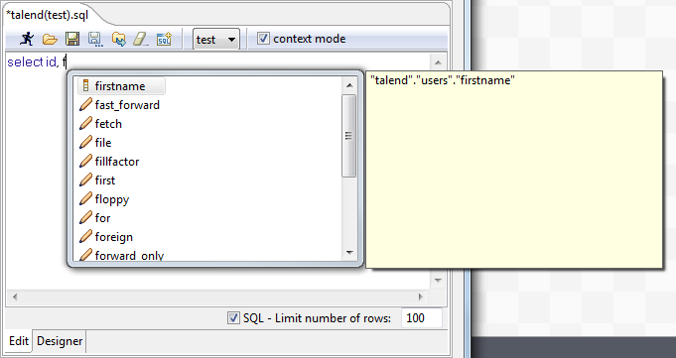
Task: Open a SQL file using folder icon
Action: coord(50,40)
